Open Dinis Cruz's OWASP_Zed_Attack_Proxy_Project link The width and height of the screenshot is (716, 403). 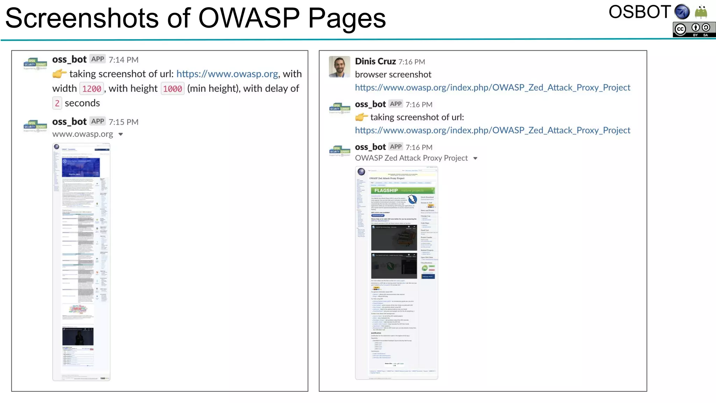(x=493, y=87)
